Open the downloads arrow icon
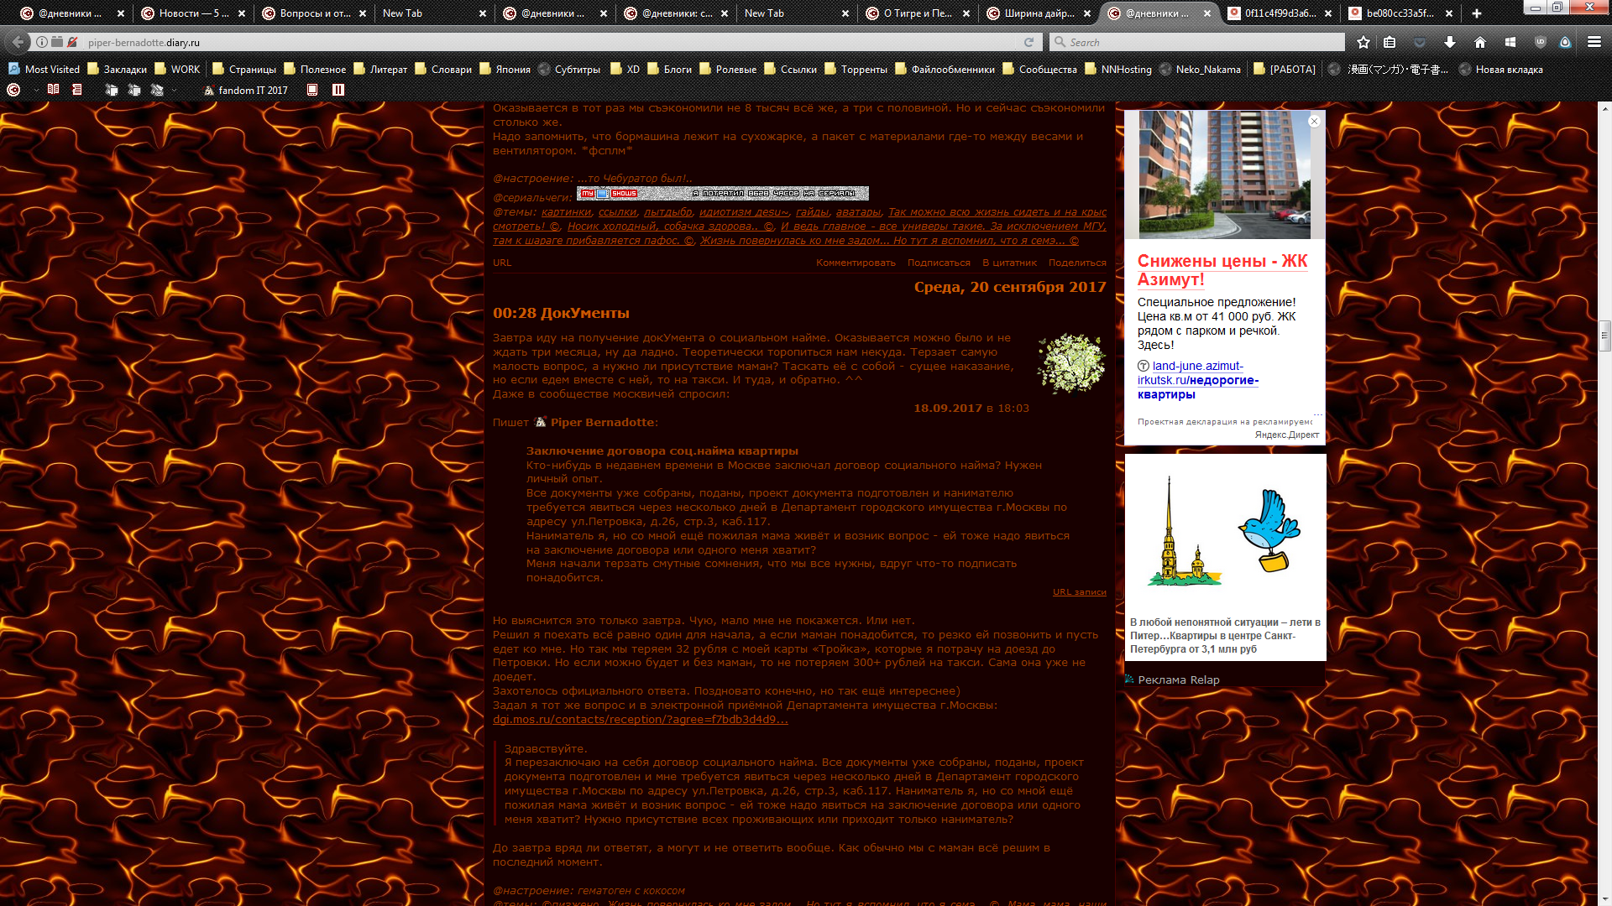Image resolution: width=1612 pixels, height=906 pixels. pos(1450,42)
